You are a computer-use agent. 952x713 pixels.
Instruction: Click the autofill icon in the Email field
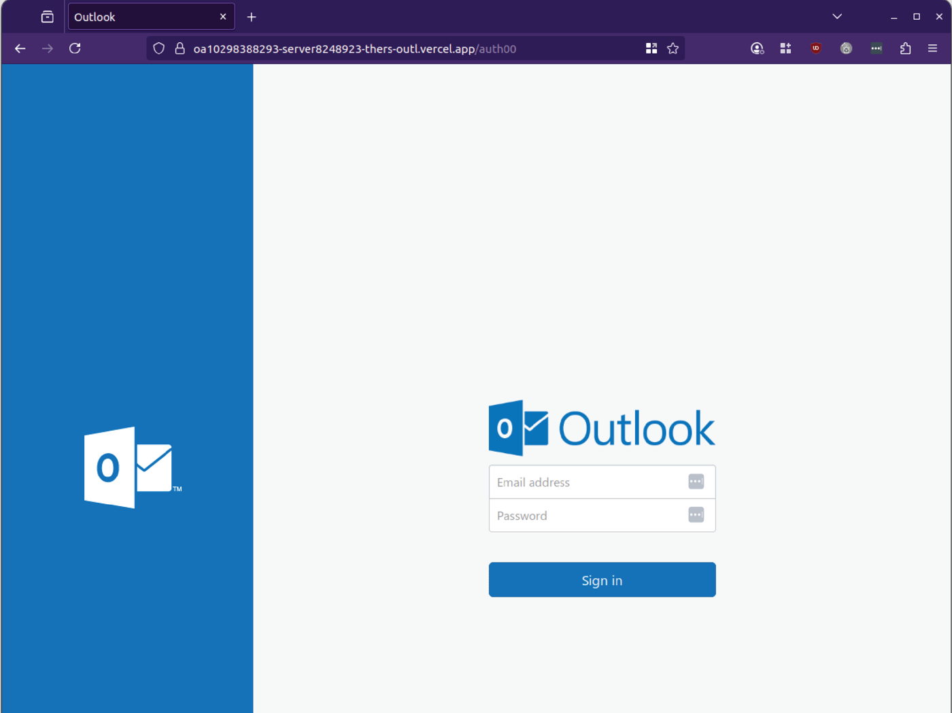[695, 481]
